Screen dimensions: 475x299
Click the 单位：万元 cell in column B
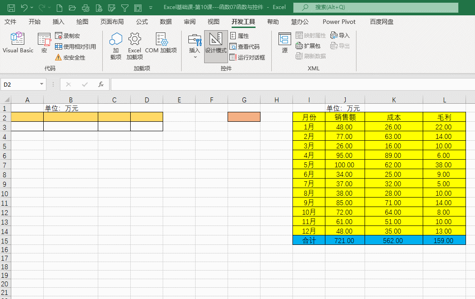[71, 108]
